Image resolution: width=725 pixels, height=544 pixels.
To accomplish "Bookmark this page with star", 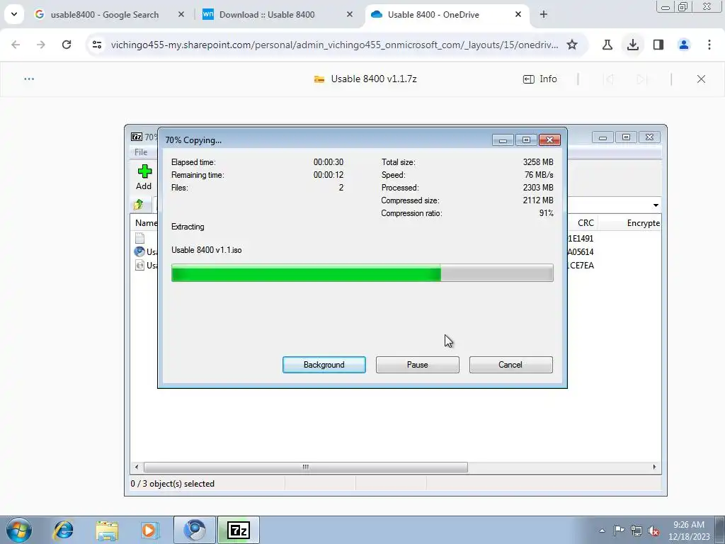I will [572, 45].
